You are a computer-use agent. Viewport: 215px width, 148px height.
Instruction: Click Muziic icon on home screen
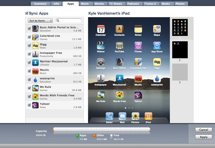coord(138,79)
